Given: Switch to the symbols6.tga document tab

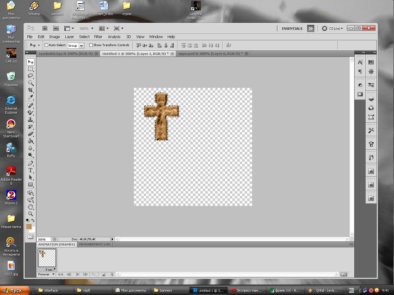Looking at the screenshot, I should click(65, 54).
